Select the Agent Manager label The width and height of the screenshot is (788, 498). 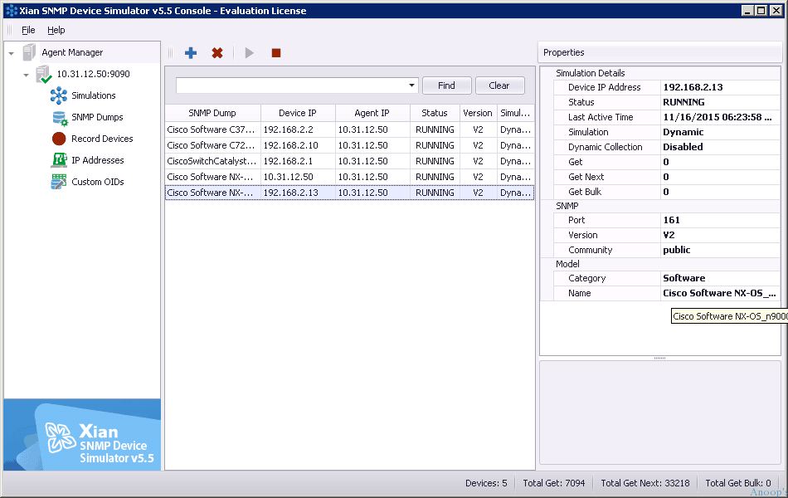pyautogui.click(x=72, y=52)
